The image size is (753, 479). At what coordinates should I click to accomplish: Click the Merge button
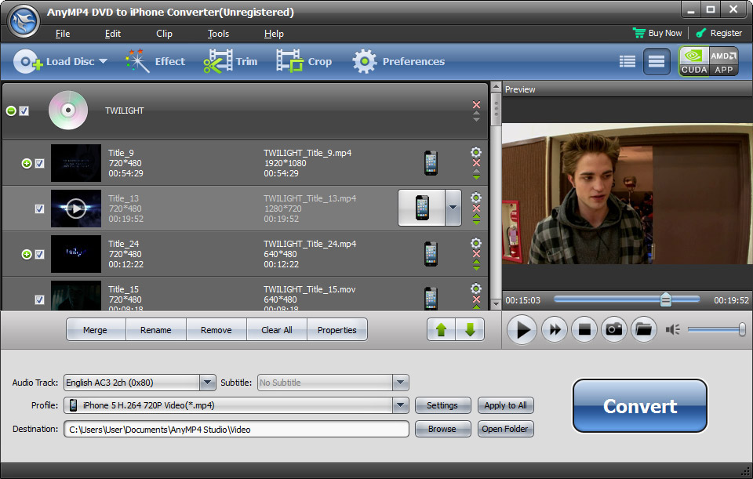click(x=95, y=330)
